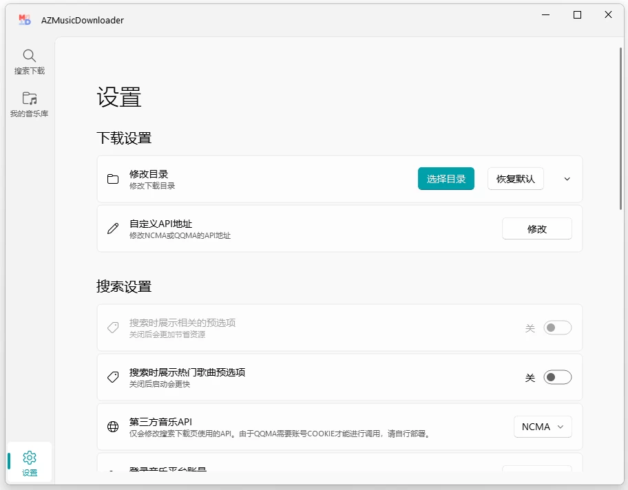Click the folder icon beside 修改目录
628x490 pixels.
point(113,179)
